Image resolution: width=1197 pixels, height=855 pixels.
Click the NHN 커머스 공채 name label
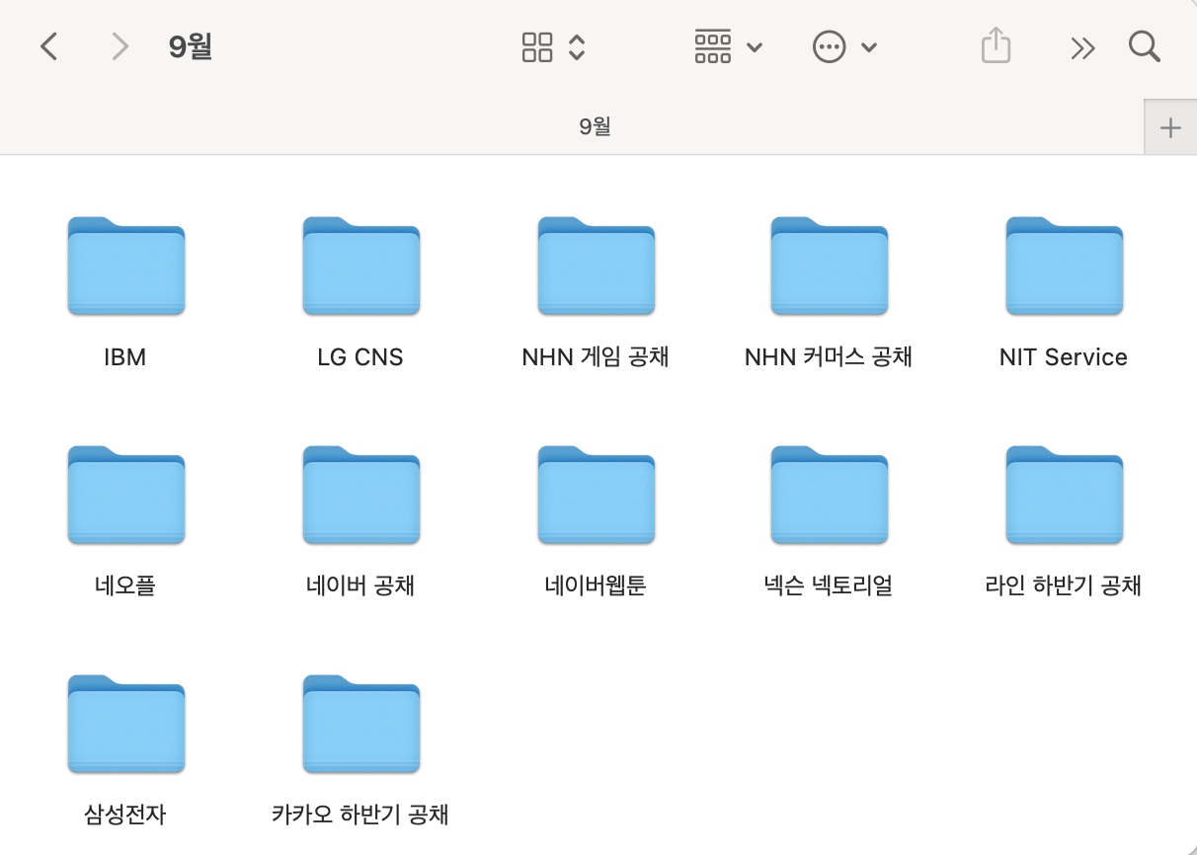pos(829,357)
